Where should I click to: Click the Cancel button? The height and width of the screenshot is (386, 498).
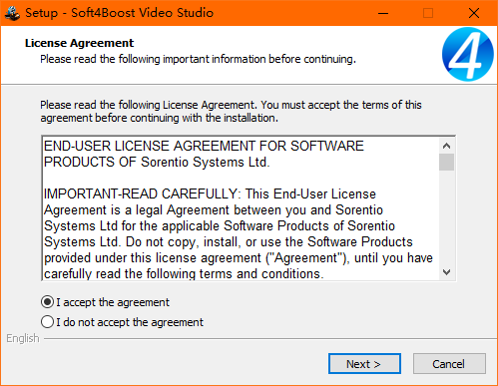coord(449,364)
